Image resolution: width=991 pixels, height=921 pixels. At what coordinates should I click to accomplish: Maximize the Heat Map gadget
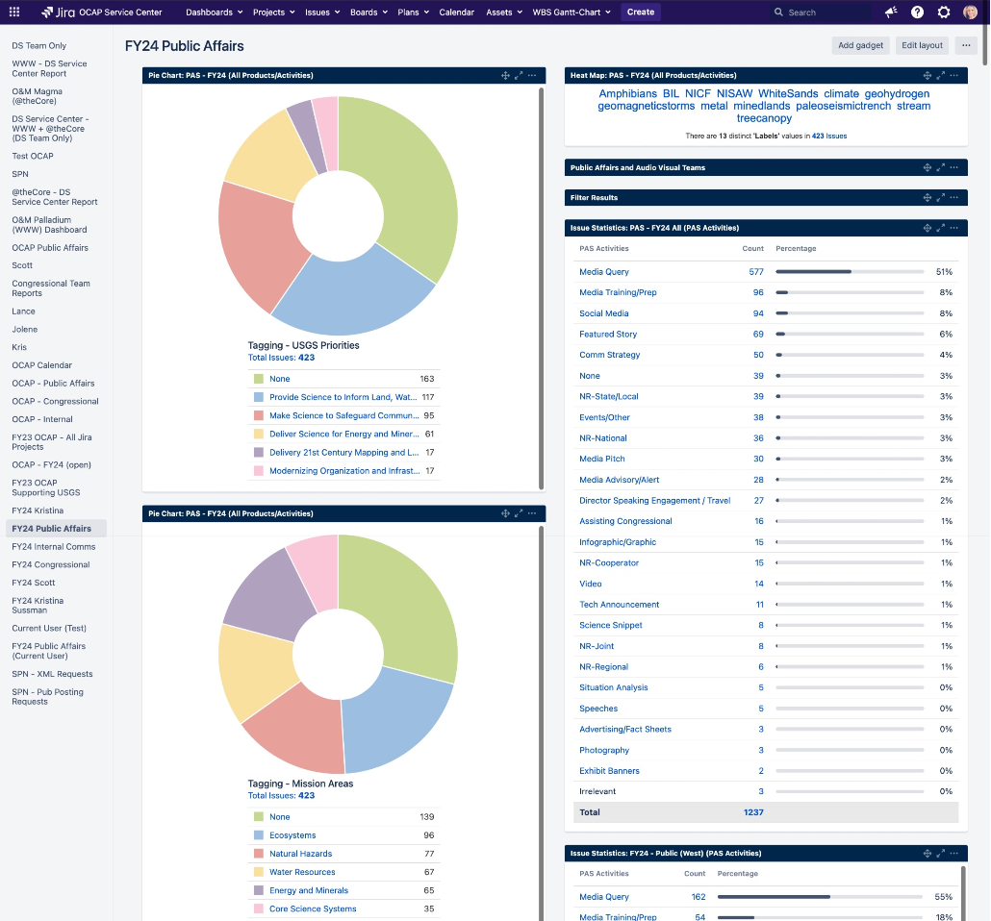click(940, 75)
